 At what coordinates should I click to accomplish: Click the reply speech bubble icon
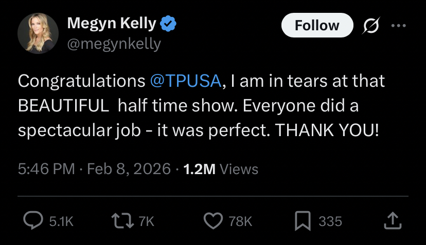34,221
